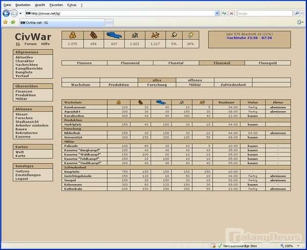Go to Rekrutieren under Aktionen

27,133
